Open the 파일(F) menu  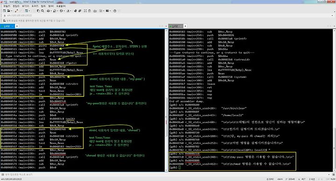(x=7, y=6)
